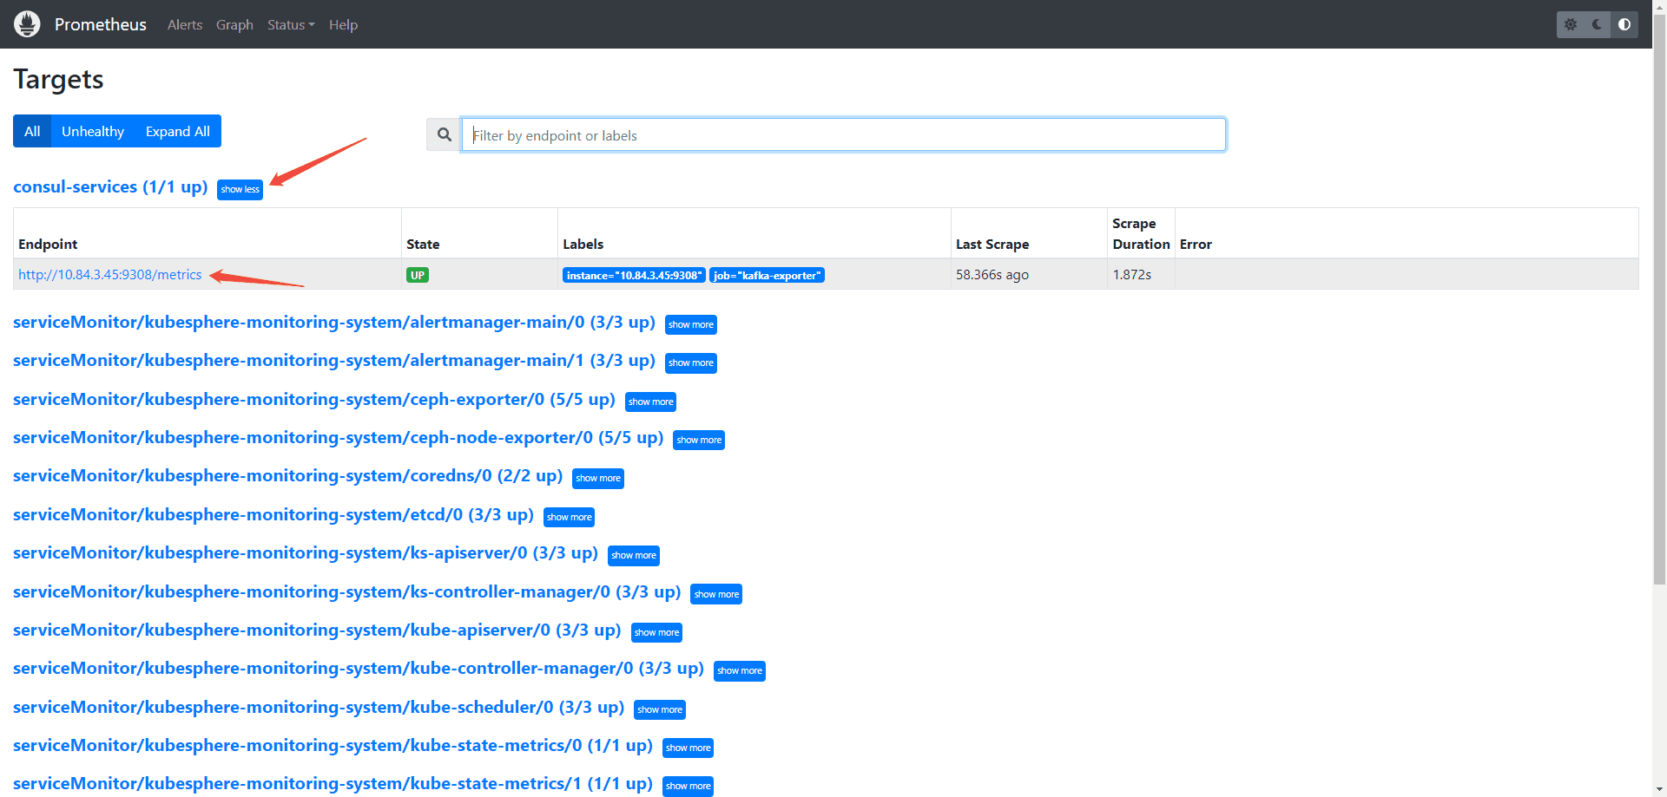This screenshot has width=1667, height=797.
Task: Switch to dark theme moon icon
Action: coord(1598,24)
